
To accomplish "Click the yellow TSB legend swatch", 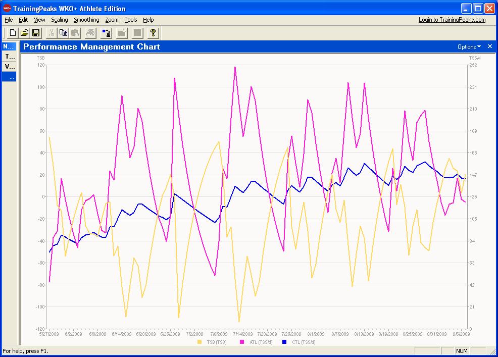I will click(200, 342).
